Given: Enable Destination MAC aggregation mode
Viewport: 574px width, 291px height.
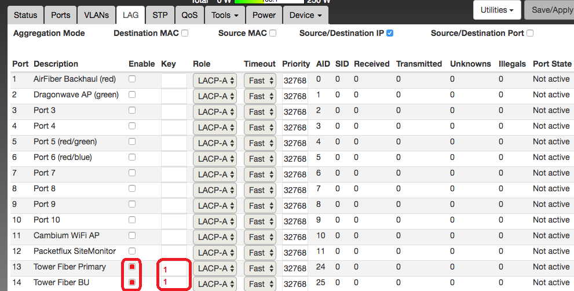Looking at the screenshot, I should point(185,34).
